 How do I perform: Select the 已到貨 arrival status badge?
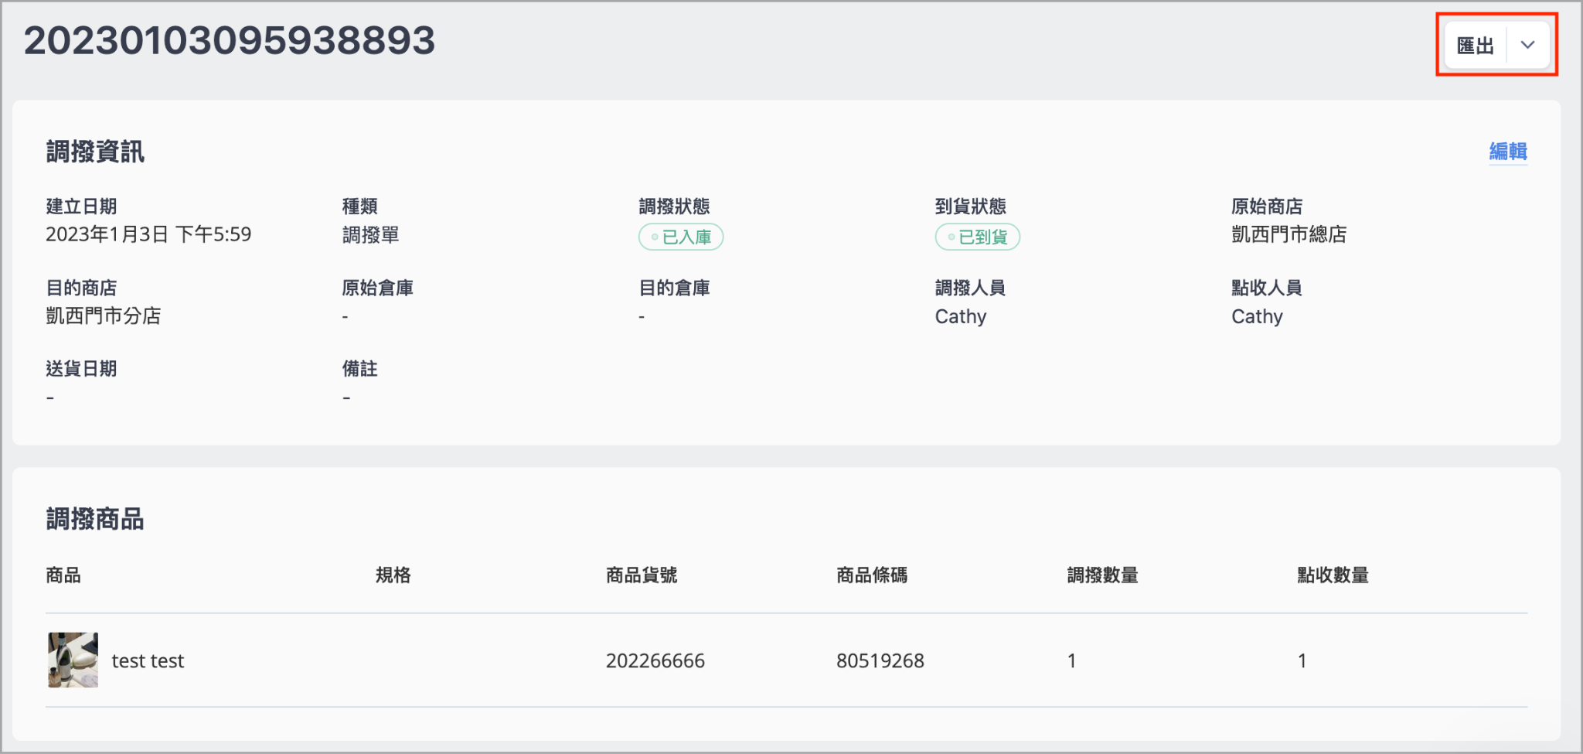[977, 237]
